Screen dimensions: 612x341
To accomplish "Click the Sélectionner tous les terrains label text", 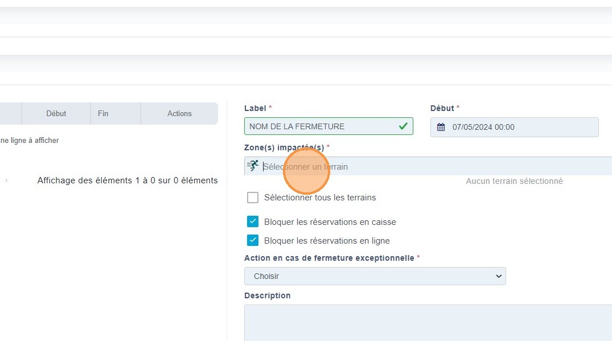I will [320, 198].
